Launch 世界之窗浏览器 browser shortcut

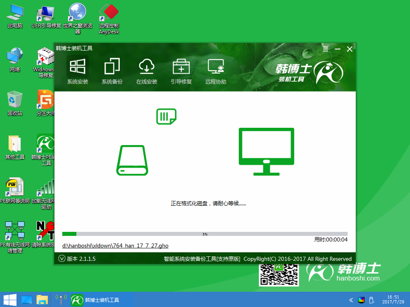tap(78, 19)
